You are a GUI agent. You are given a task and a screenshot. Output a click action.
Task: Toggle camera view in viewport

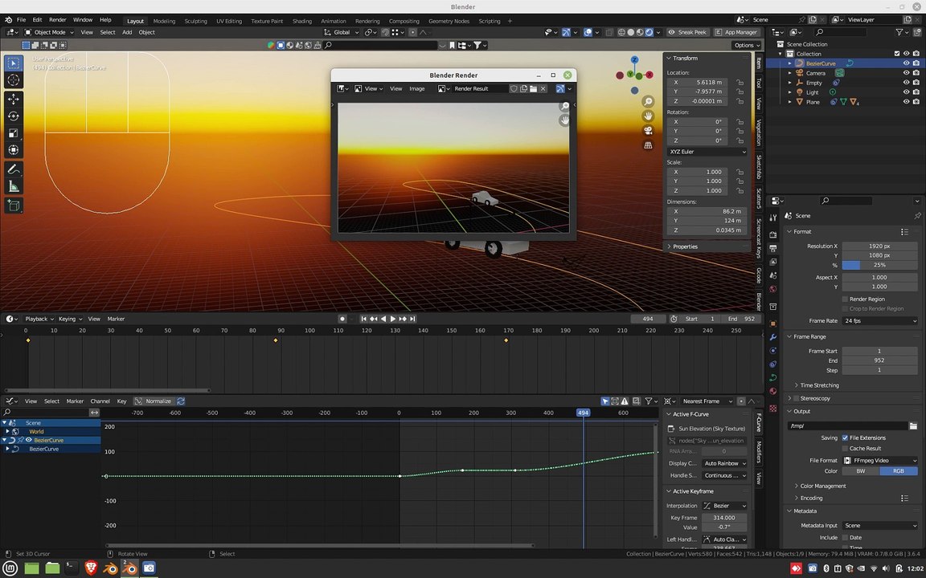coord(648,130)
